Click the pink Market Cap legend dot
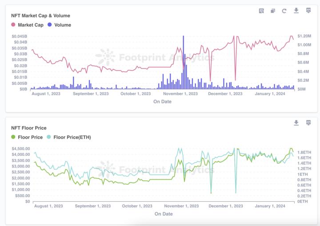The width and height of the screenshot is (320, 226). tap(13, 25)
